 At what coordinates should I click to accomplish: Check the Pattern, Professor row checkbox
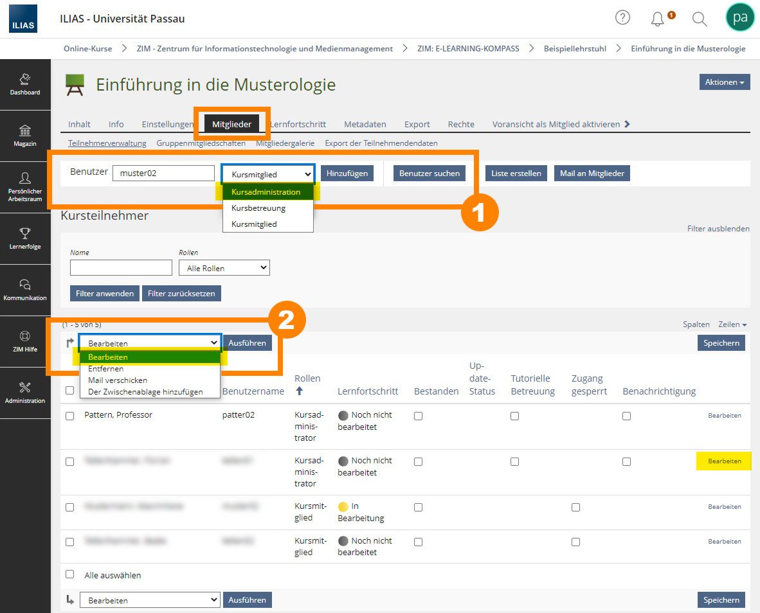click(x=70, y=416)
